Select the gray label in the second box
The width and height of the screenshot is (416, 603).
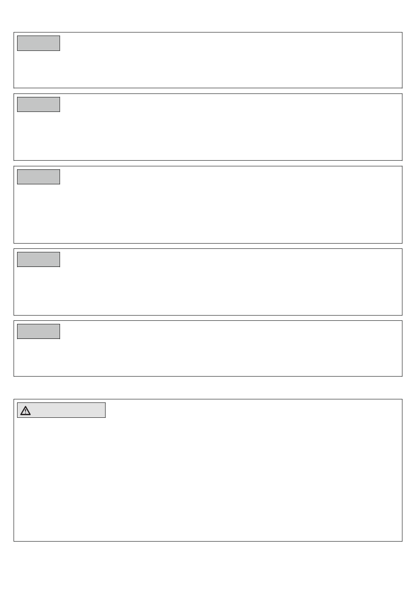click(x=39, y=104)
